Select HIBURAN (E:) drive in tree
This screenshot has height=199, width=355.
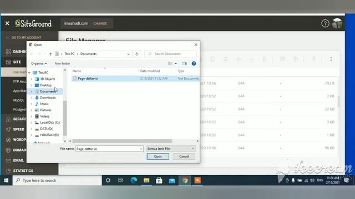tap(49, 135)
